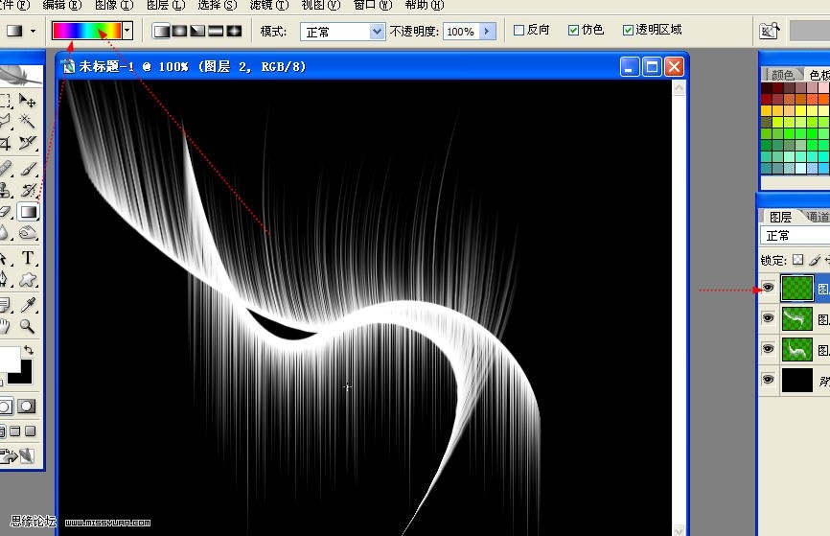
Task: Select the Custom Shape tool
Action: pyautogui.click(x=28, y=279)
